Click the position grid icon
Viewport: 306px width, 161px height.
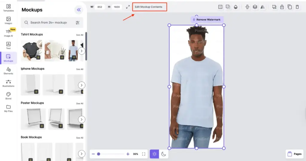[220, 7]
